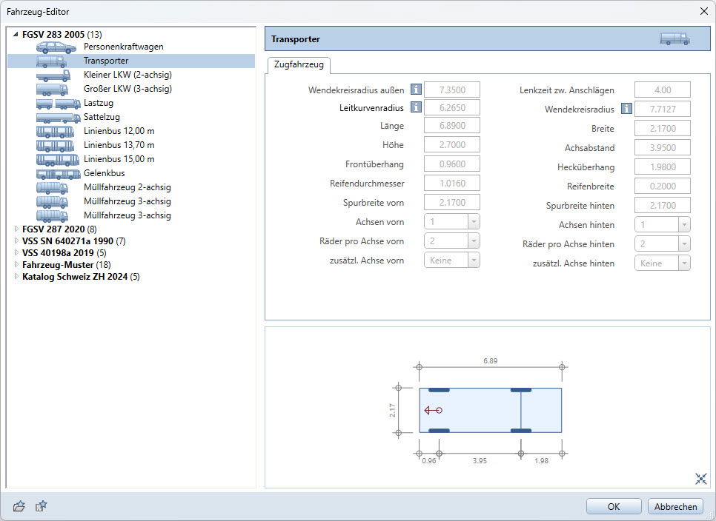The image size is (716, 521).
Task: Click the Spurbreite vorn input field
Action: [452, 202]
